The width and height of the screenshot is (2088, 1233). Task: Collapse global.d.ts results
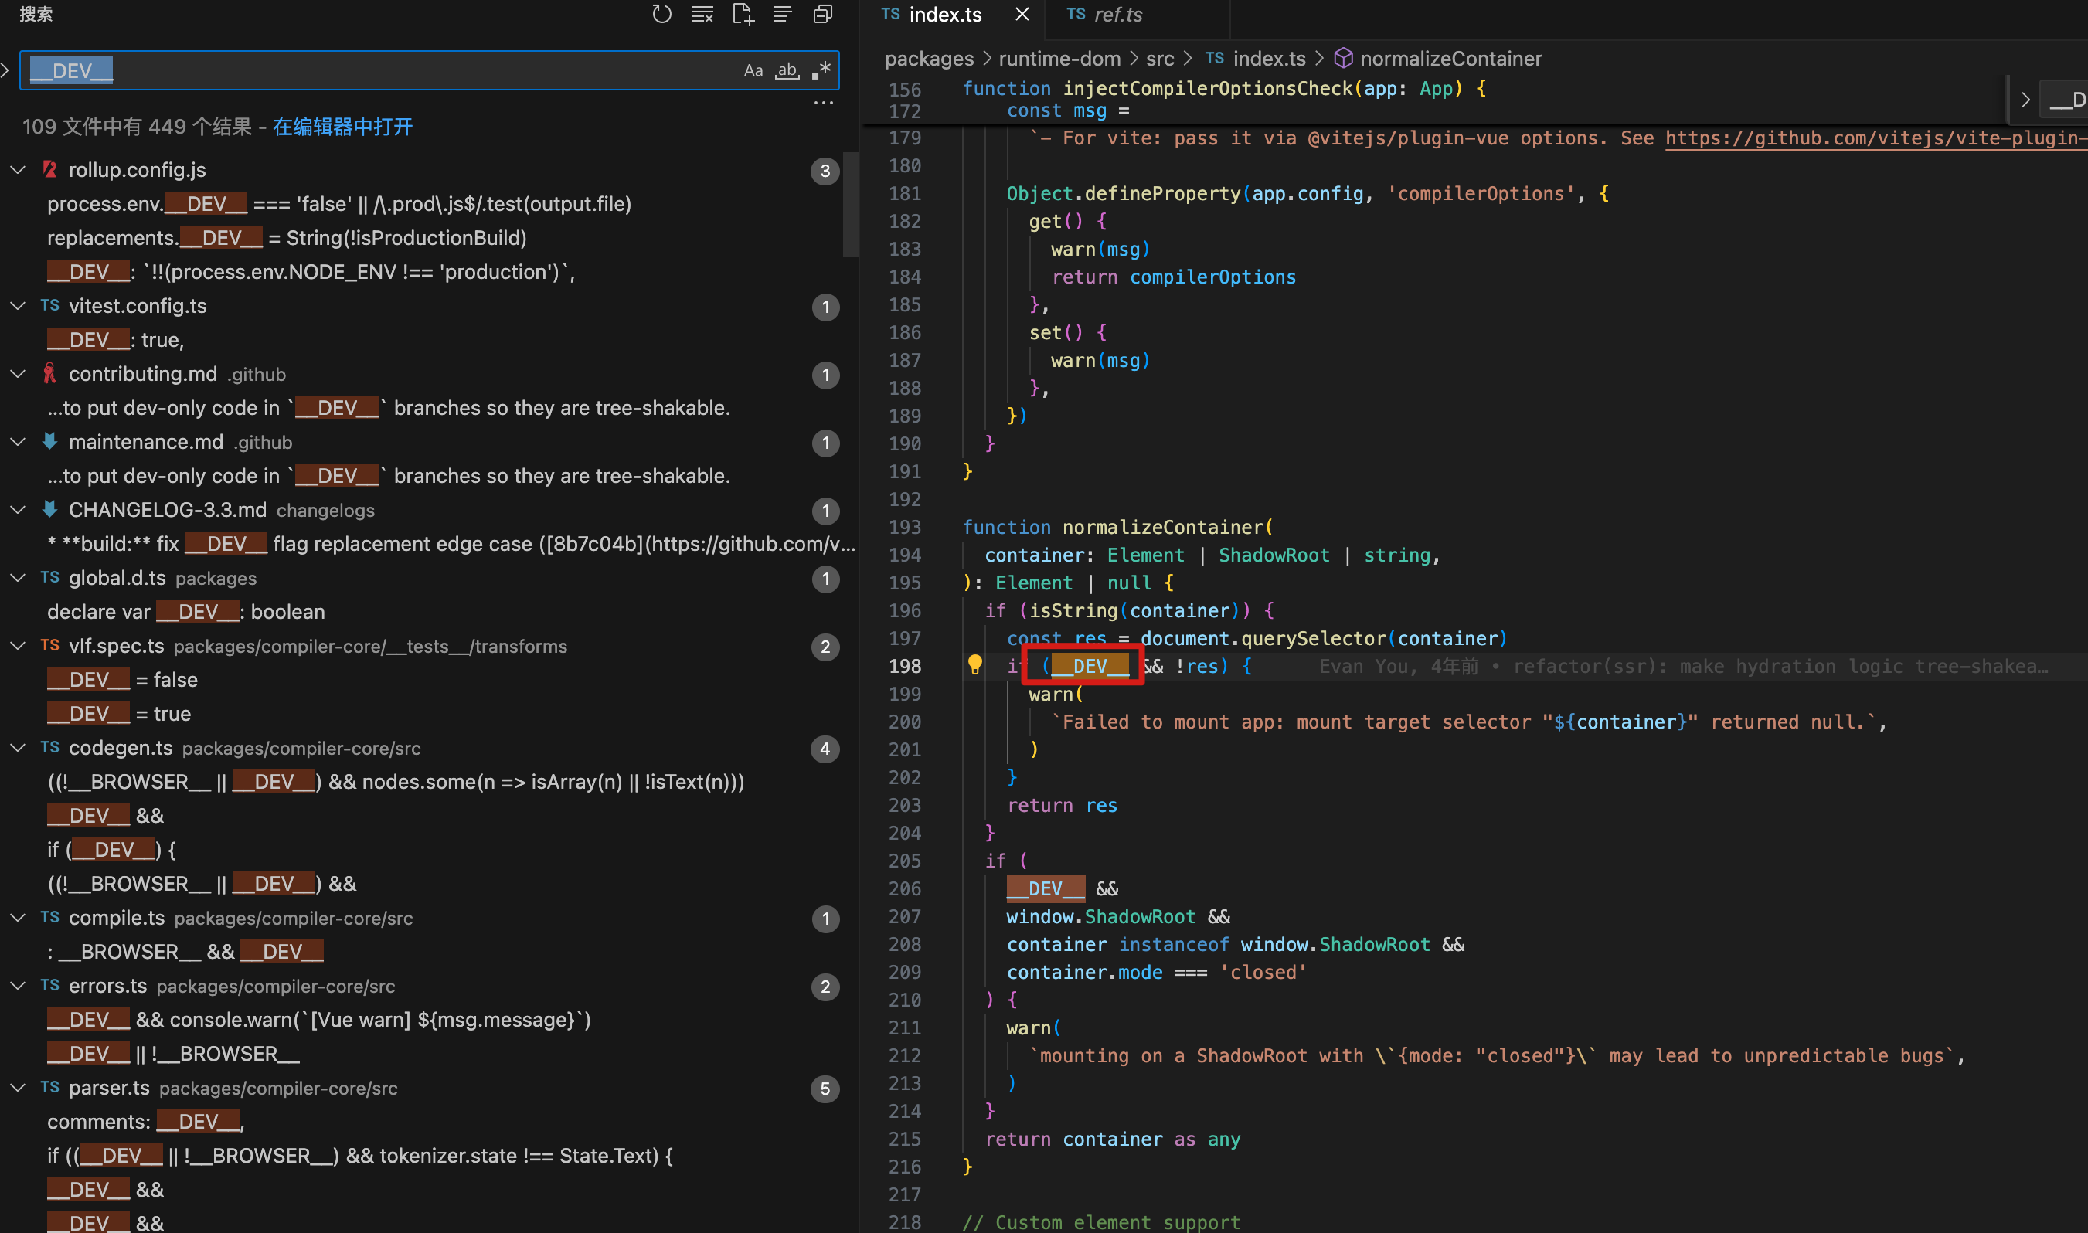click(18, 579)
